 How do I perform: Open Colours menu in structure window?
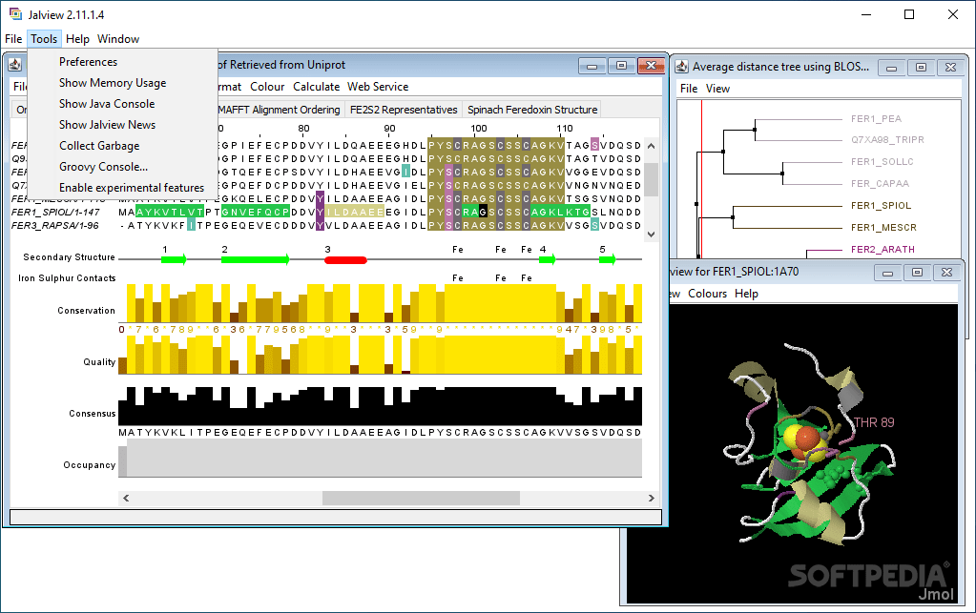click(x=707, y=294)
